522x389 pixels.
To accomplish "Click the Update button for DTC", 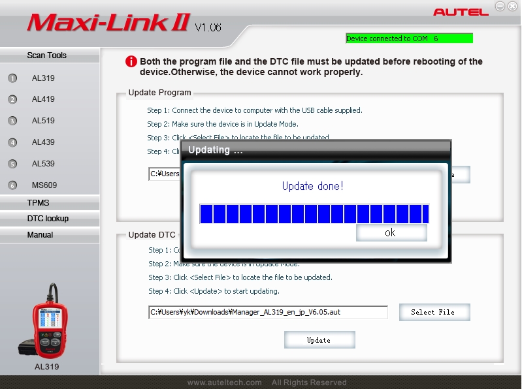I will (319, 340).
